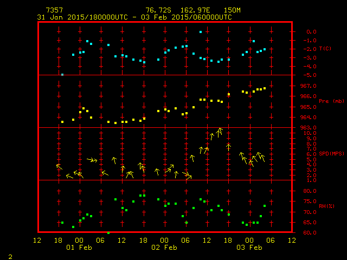The height and width of the screenshot is (260, 347).
Task: Click the cyan temperature point on the -5.0 line
Action: (x=62, y=74)
